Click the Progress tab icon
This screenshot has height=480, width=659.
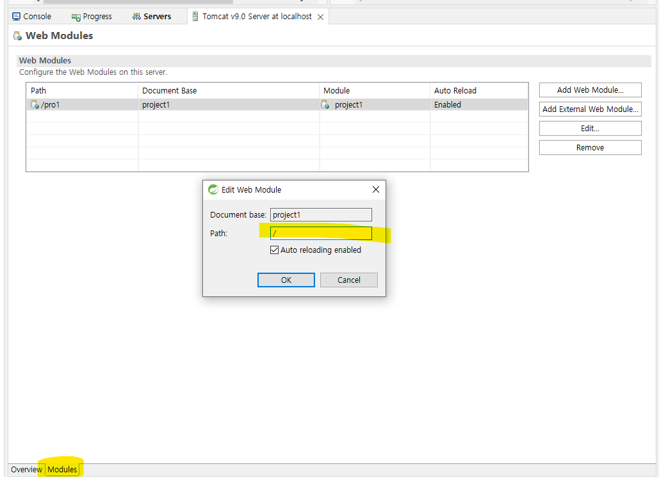tap(76, 17)
